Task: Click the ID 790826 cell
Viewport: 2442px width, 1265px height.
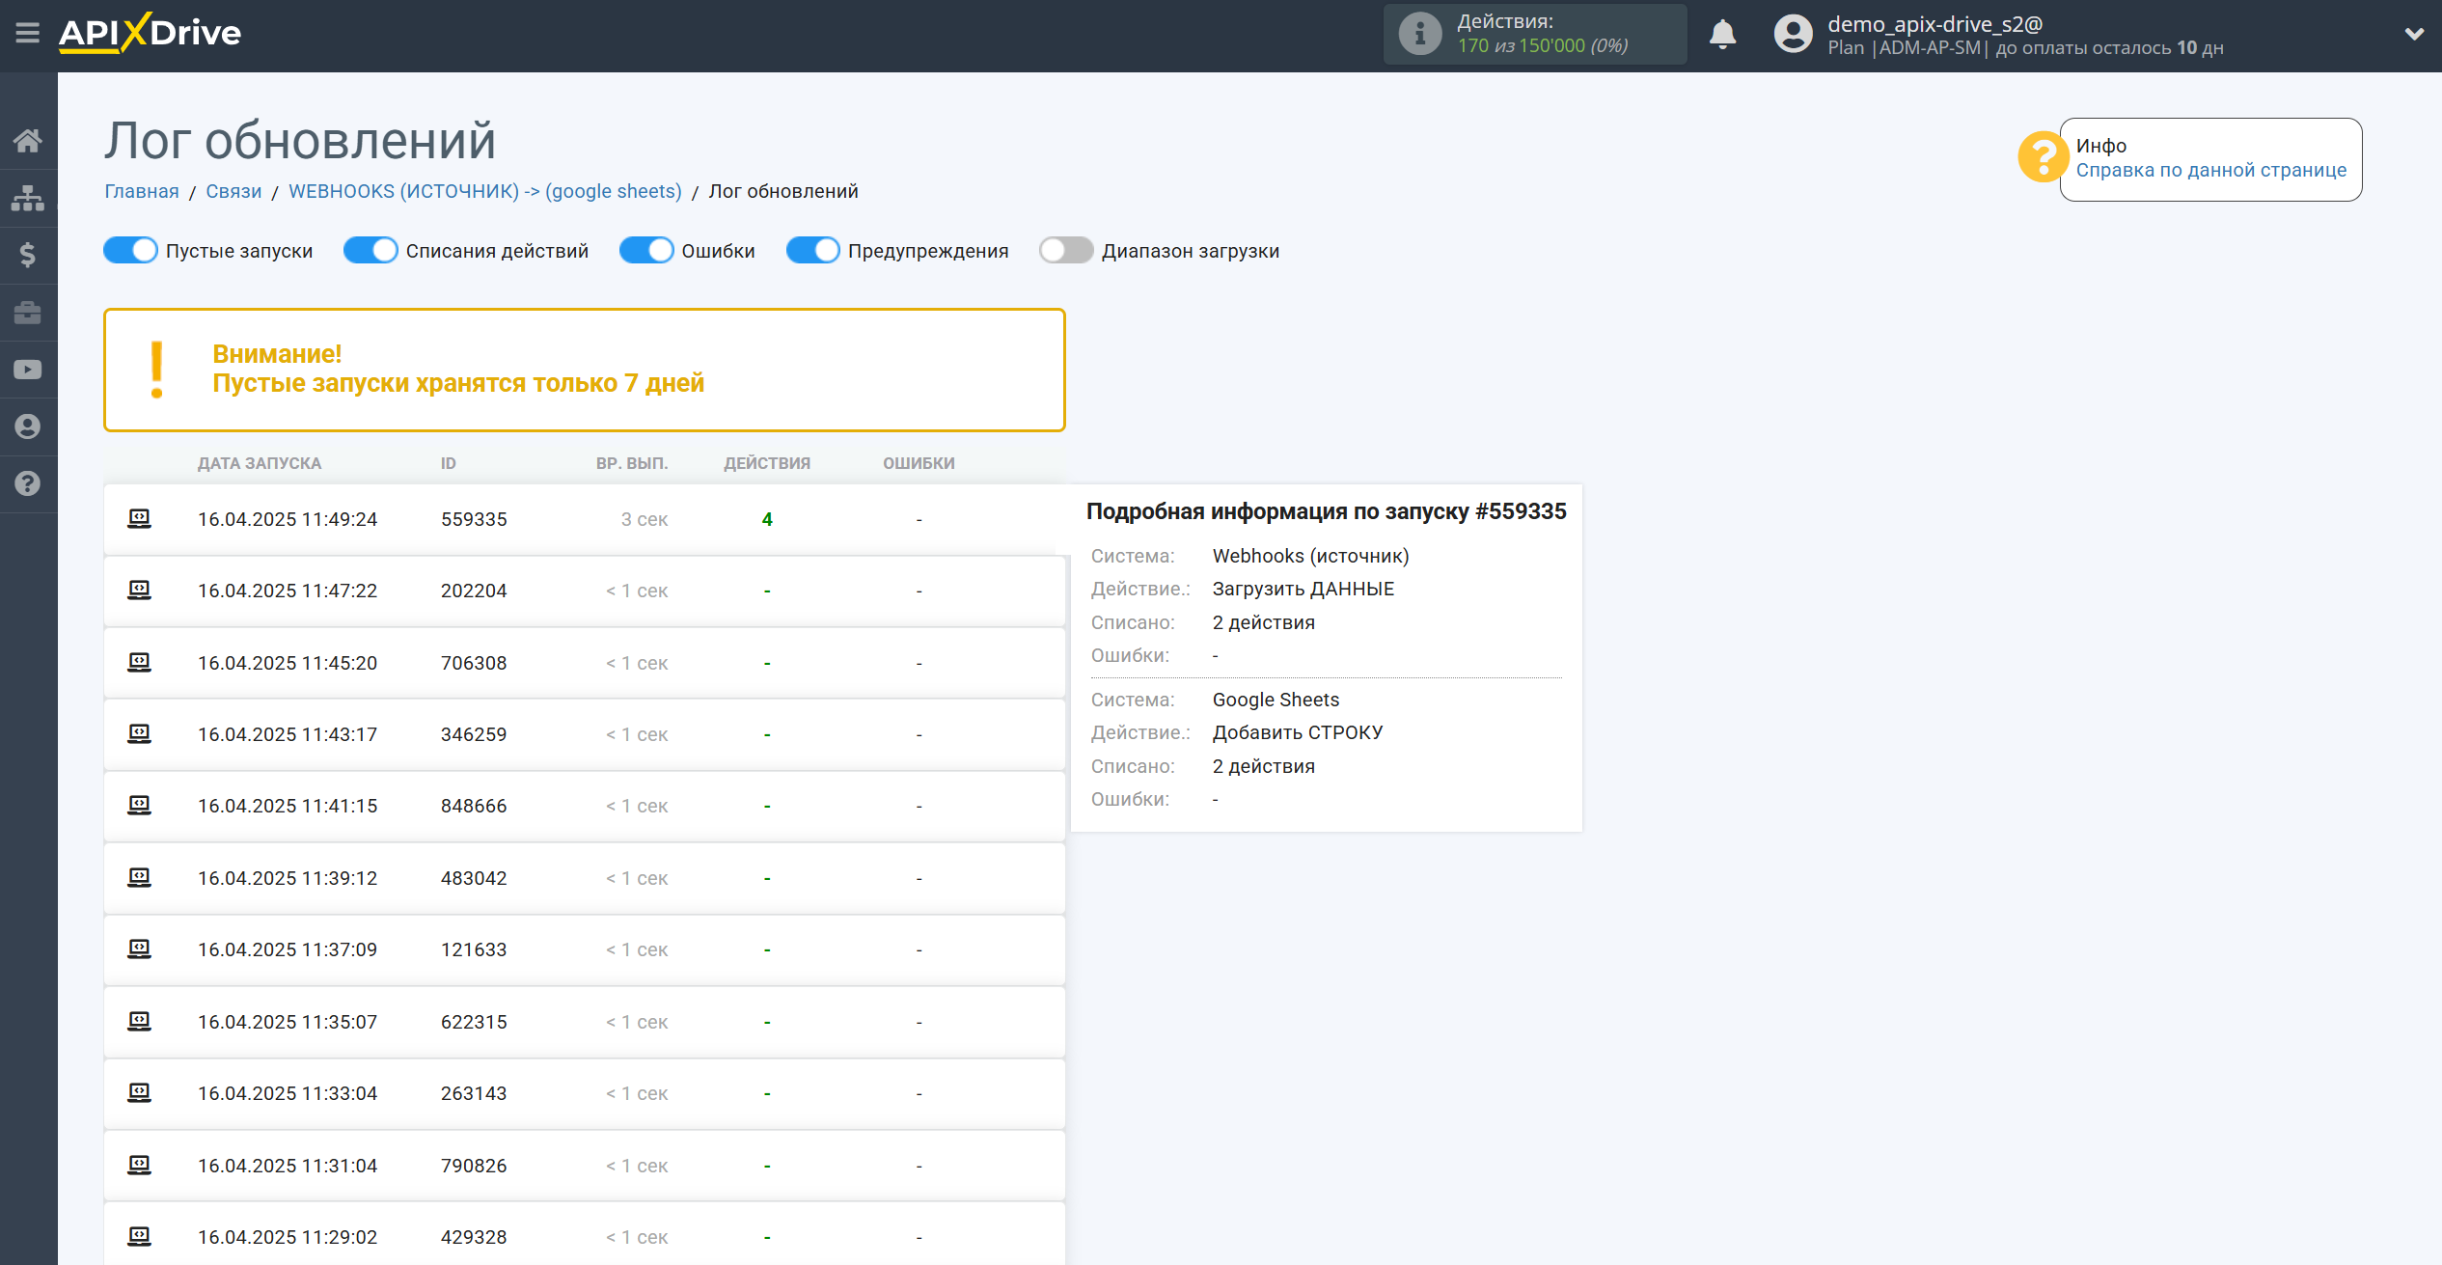Action: coord(474,1166)
